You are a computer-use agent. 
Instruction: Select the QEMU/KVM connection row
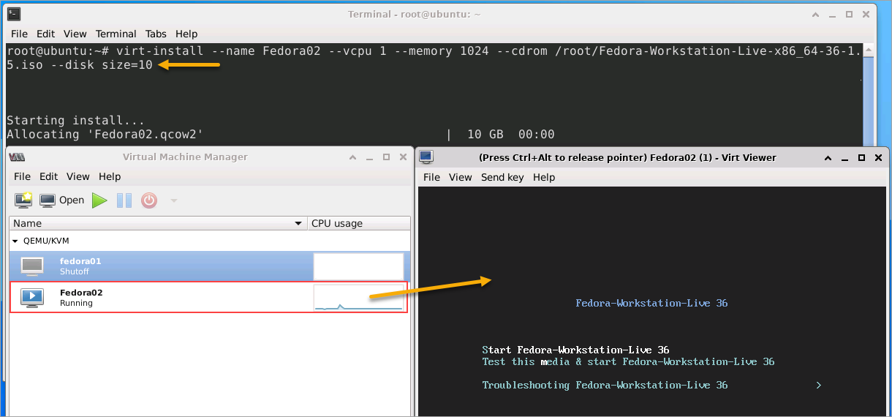(x=210, y=241)
